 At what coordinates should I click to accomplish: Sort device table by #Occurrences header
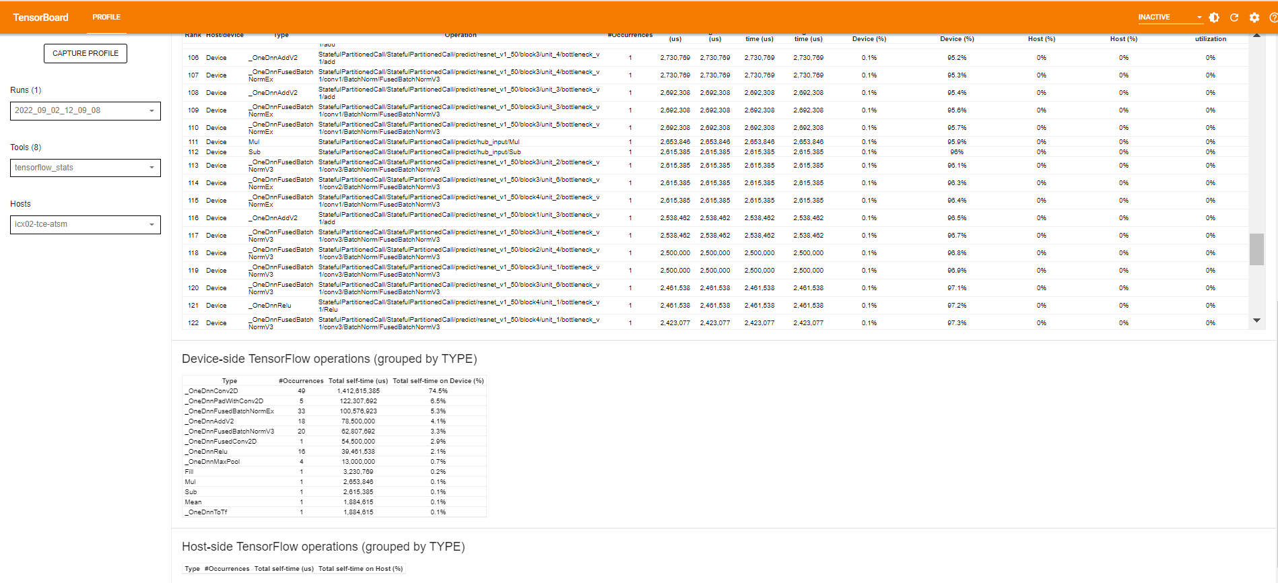[301, 381]
